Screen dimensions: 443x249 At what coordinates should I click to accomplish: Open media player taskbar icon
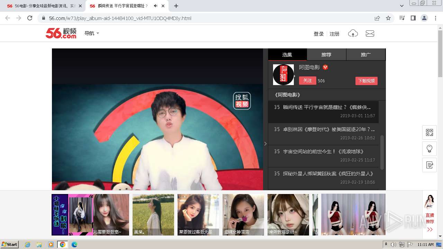coord(51,245)
